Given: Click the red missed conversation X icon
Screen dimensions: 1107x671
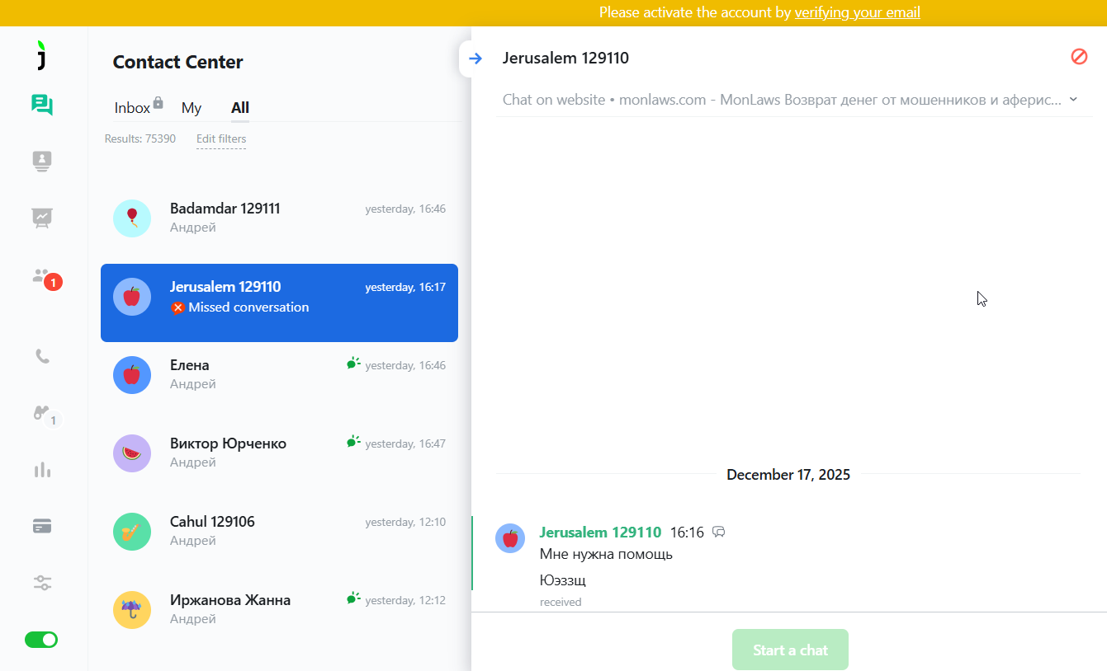Looking at the screenshot, I should [177, 307].
